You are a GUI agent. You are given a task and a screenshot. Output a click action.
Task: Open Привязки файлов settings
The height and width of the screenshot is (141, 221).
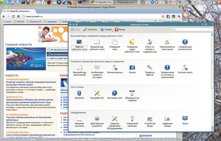(150, 70)
